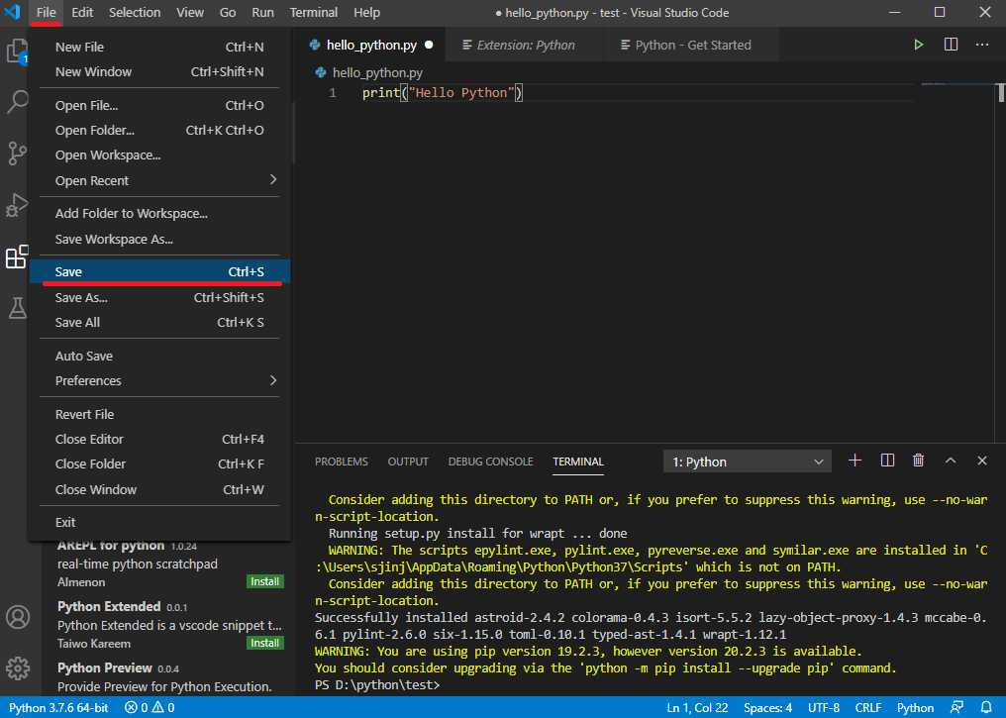
Task: Open the View menu
Action: pos(190,12)
